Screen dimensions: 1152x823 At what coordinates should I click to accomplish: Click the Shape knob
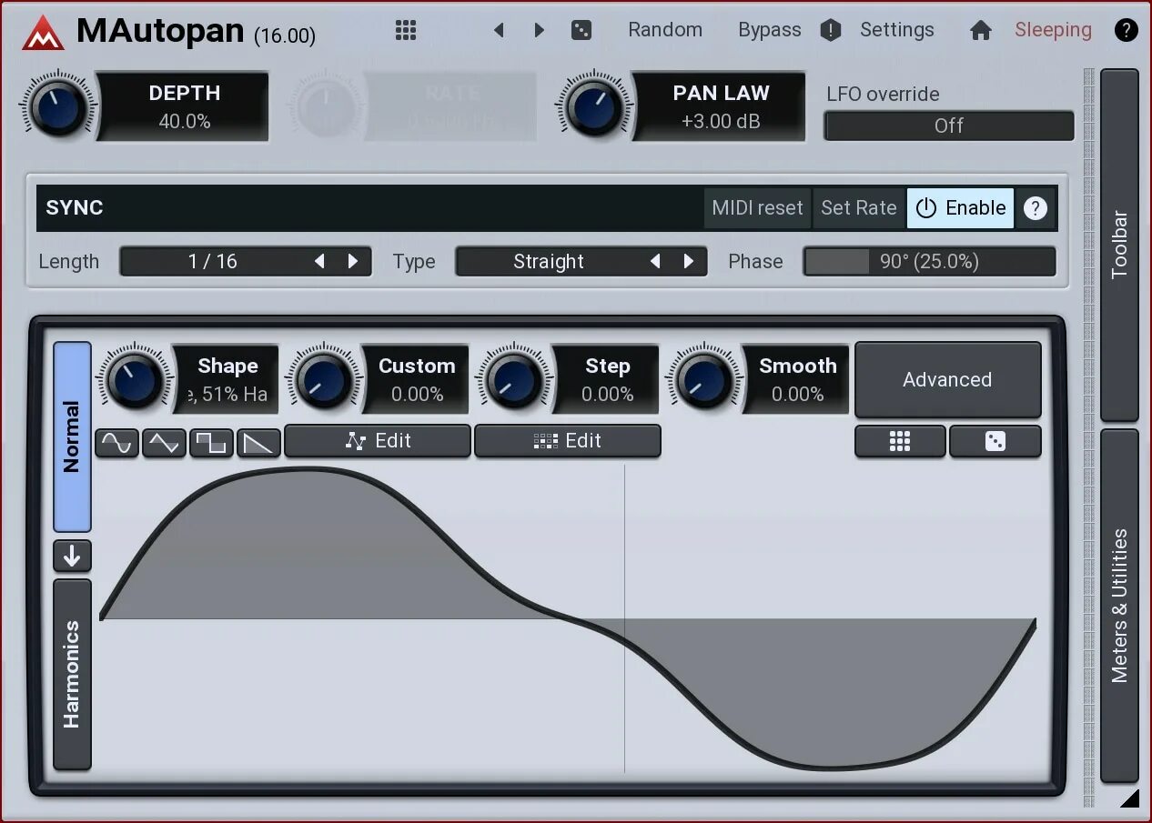pyautogui.click(x=135, y=379)
